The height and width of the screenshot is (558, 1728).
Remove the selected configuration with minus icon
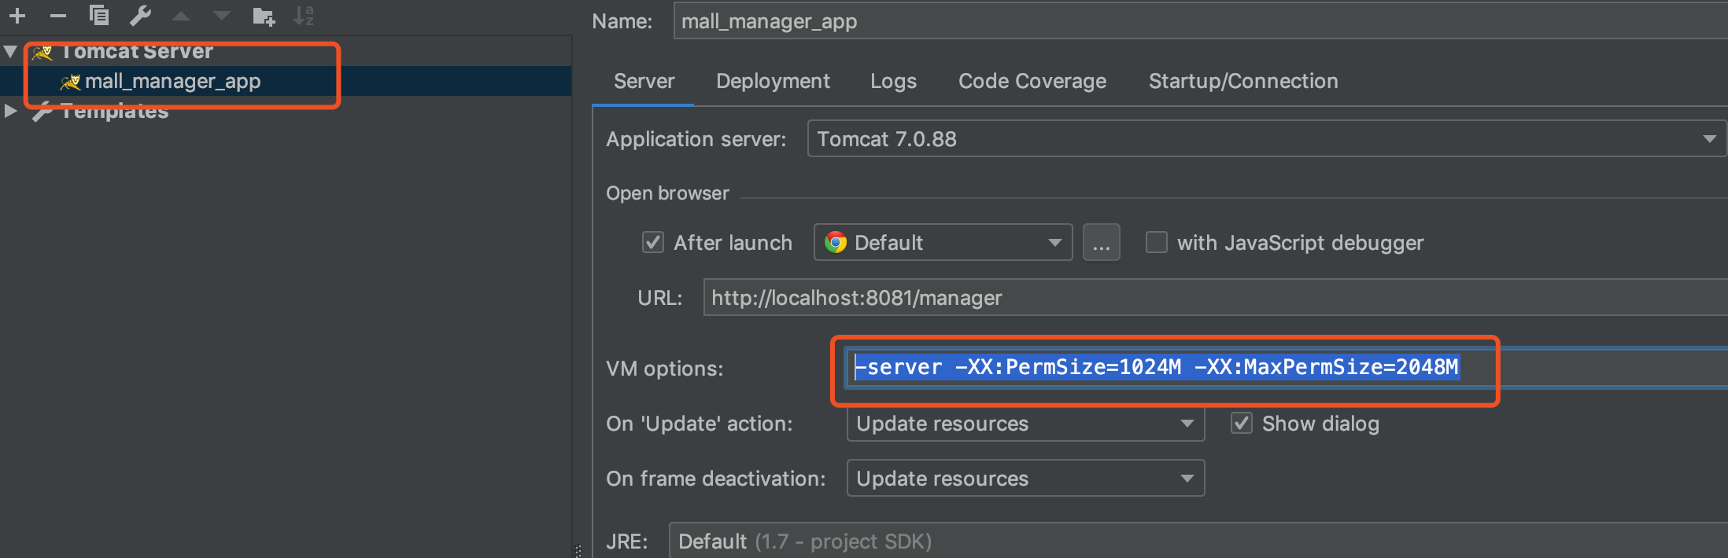[58, 15]
